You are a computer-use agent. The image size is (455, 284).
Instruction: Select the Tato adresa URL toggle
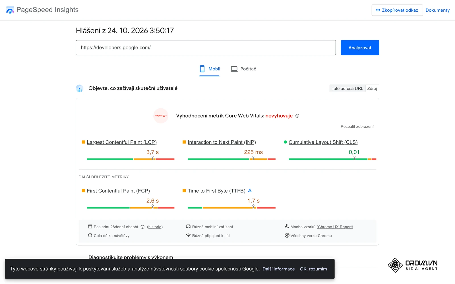(347, 89)
